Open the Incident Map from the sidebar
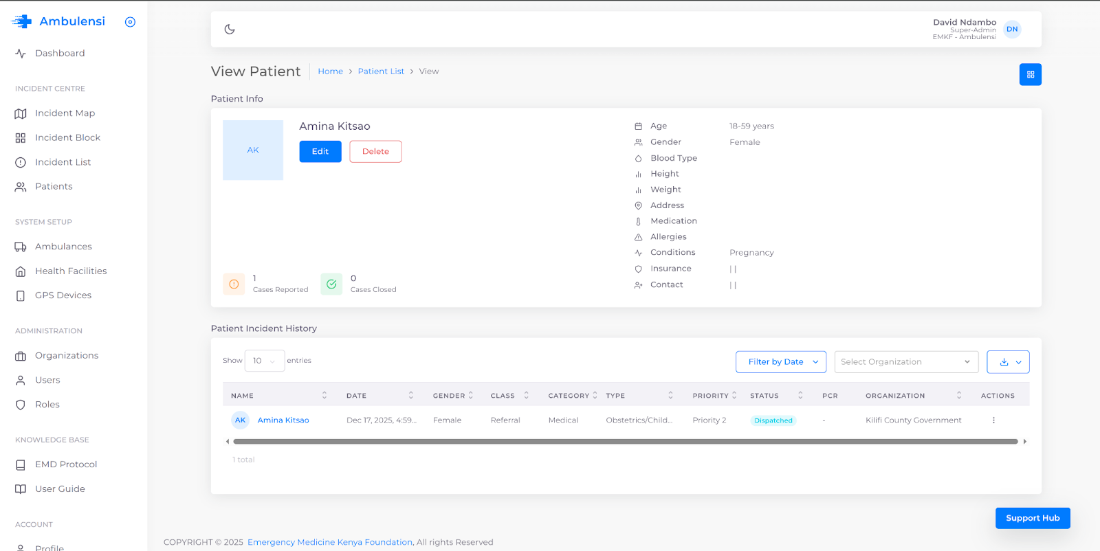The width and height of the screenshot is (1100, 551). [65, 113]
